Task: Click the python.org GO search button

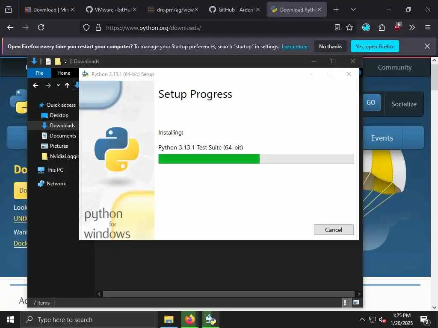Action: (x=371, y=102)
